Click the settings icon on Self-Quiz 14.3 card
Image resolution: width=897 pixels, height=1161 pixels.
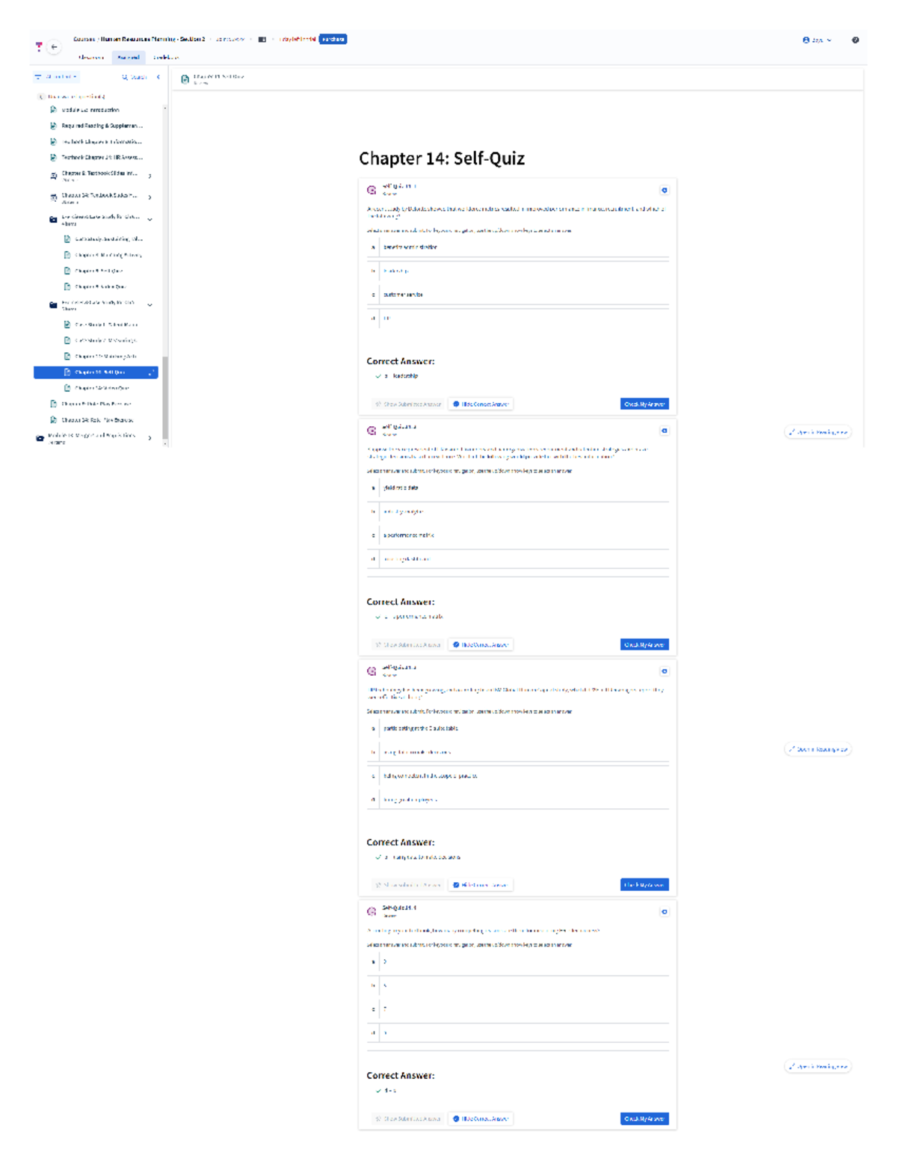[664, 671]
